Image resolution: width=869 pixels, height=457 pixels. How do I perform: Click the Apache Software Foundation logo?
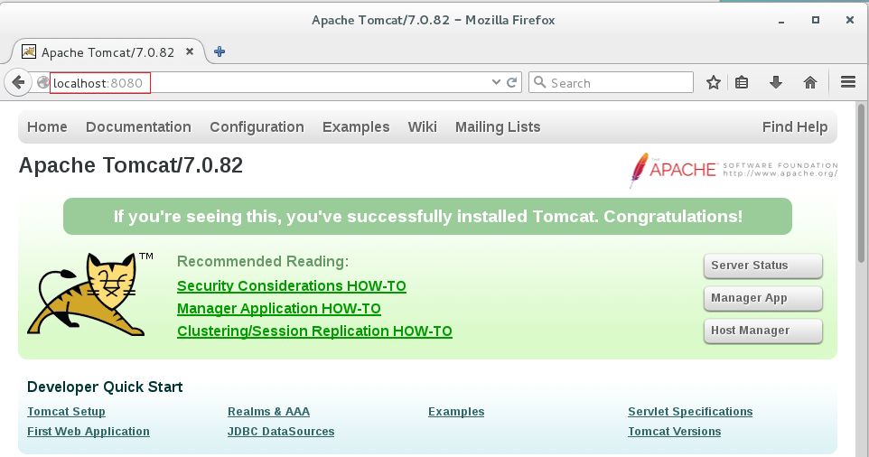[734, 170]
